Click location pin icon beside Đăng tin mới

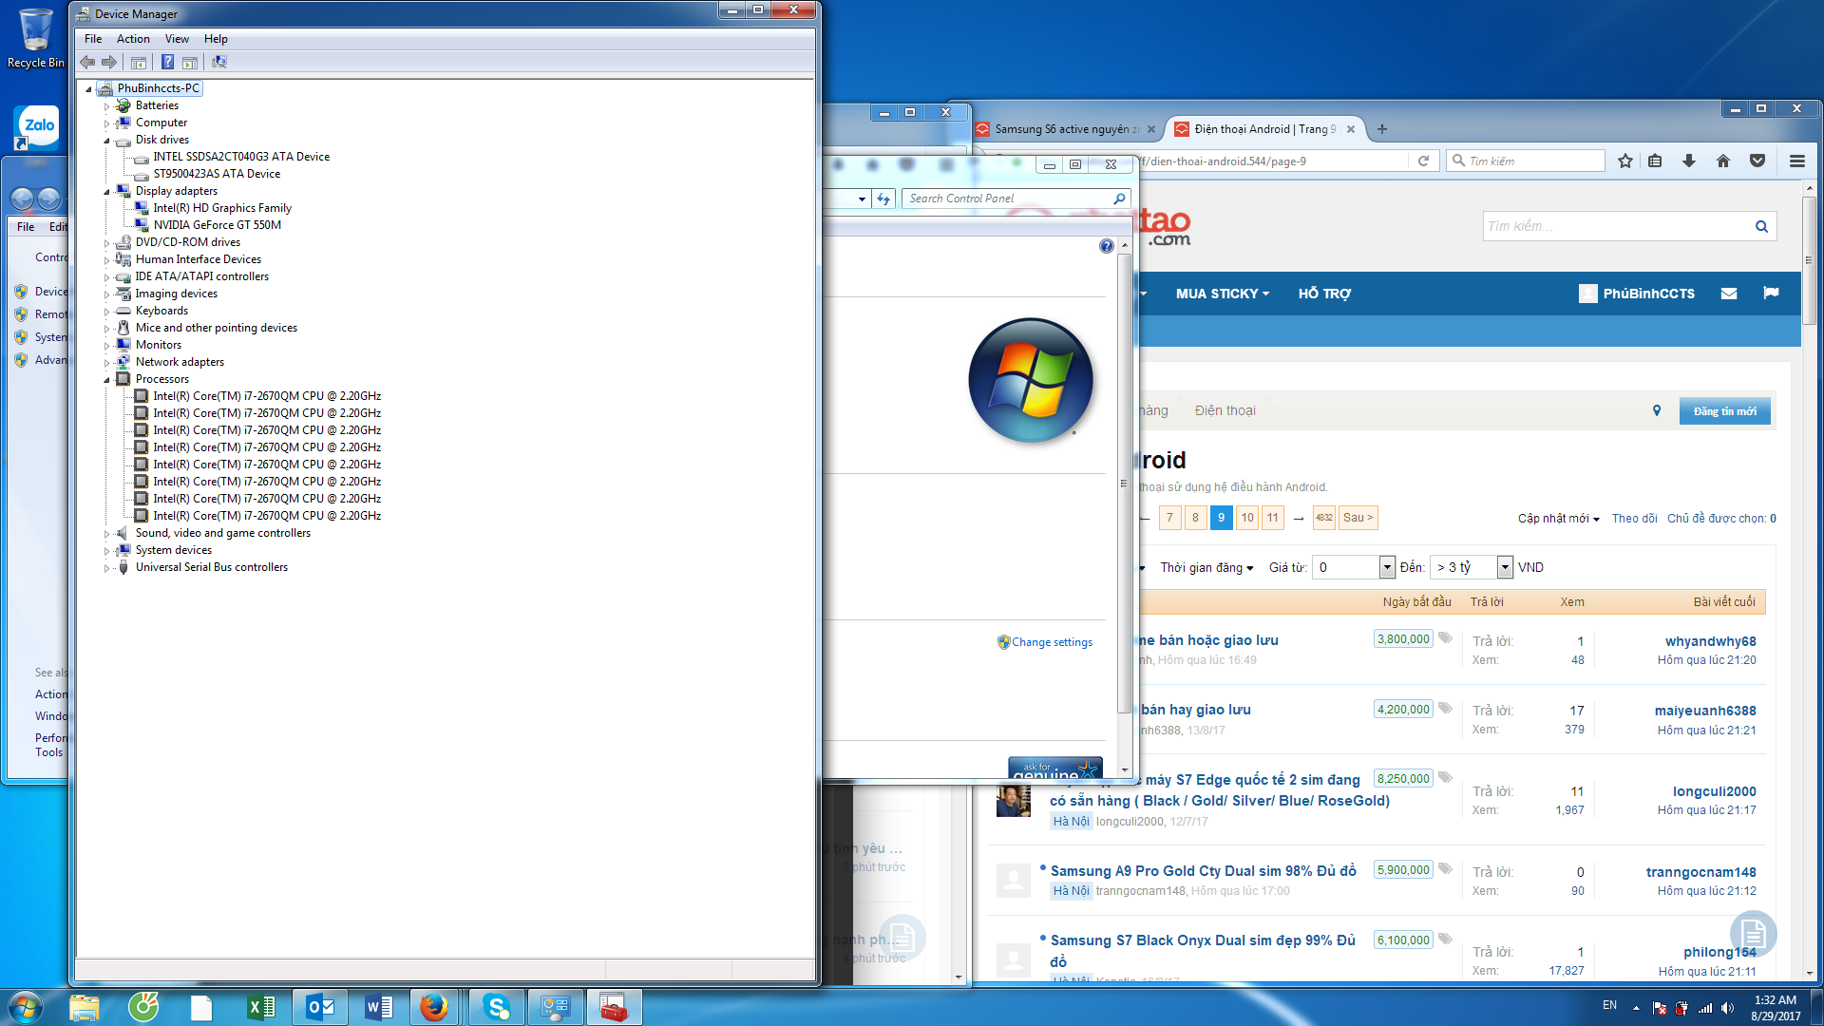click(1657, 410)
